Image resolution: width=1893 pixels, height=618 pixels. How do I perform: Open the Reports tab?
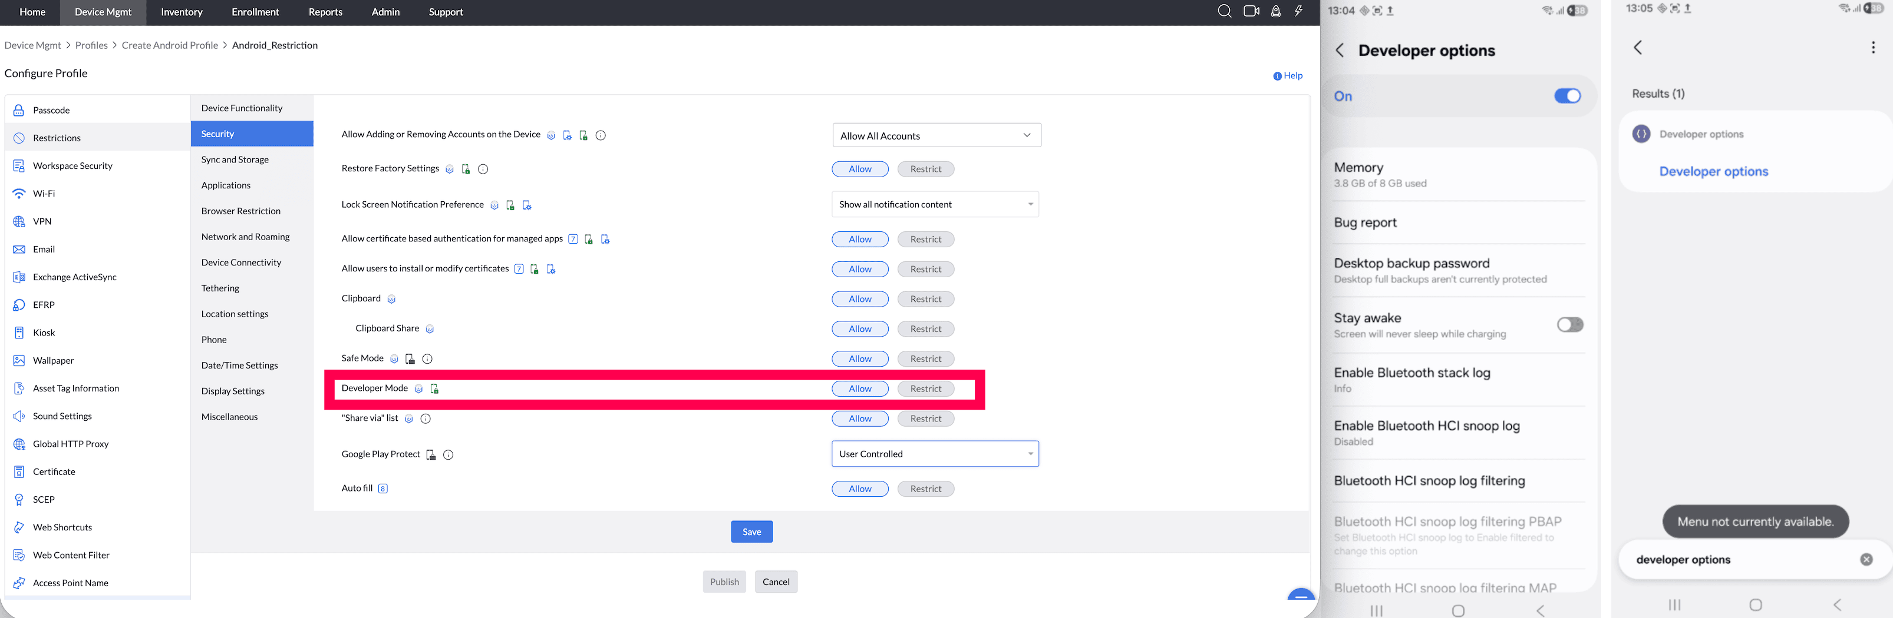pos(325,12)
